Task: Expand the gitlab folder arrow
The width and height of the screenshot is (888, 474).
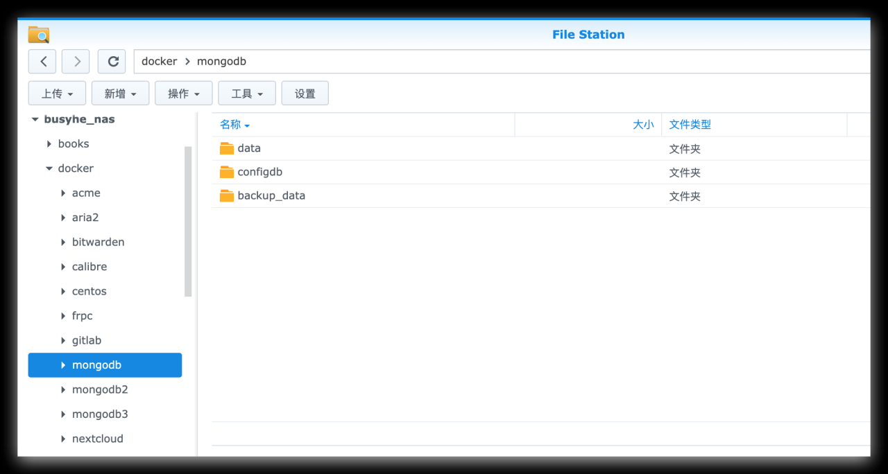Action: (x=63, y=341)
